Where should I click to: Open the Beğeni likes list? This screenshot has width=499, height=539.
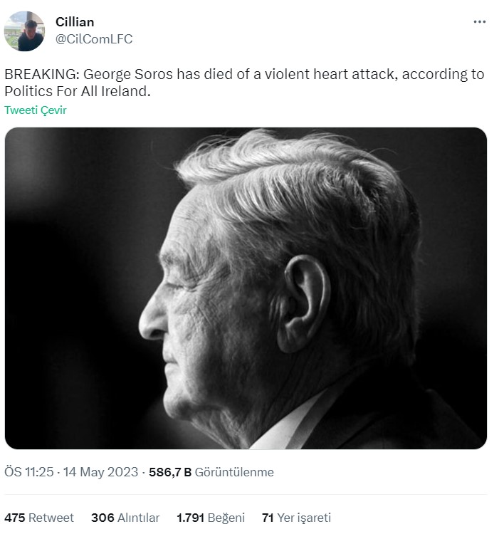click(226, 518)
